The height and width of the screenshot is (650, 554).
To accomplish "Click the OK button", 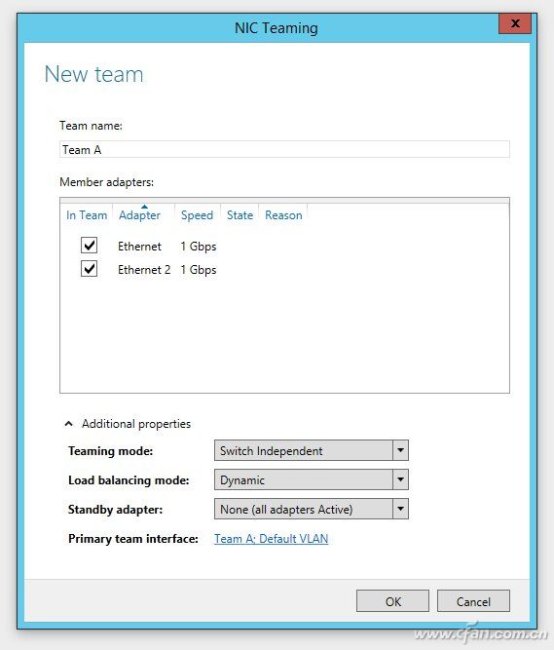I will tap(392, 601).
